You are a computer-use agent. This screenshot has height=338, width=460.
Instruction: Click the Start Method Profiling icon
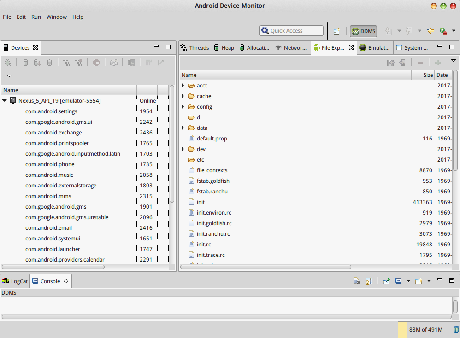[79, 63]
